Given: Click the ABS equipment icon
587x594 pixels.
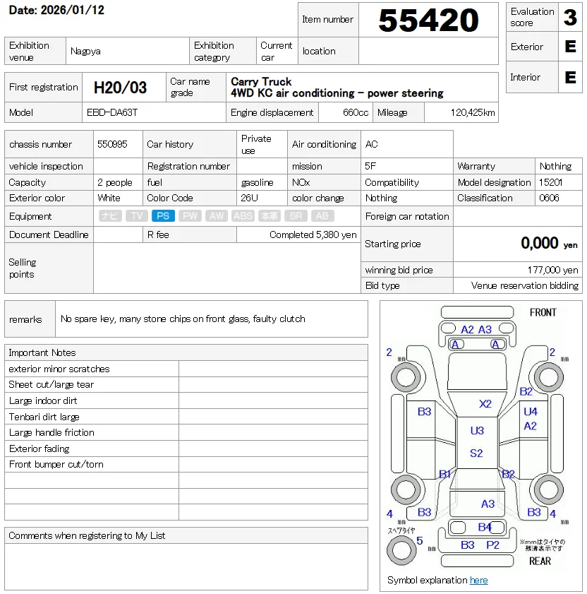Looking at the screenshot, I should (242, 215).
